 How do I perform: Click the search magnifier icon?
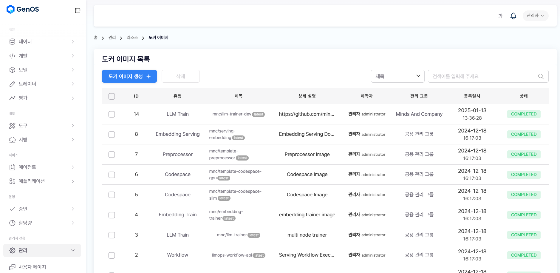point(541,76)
